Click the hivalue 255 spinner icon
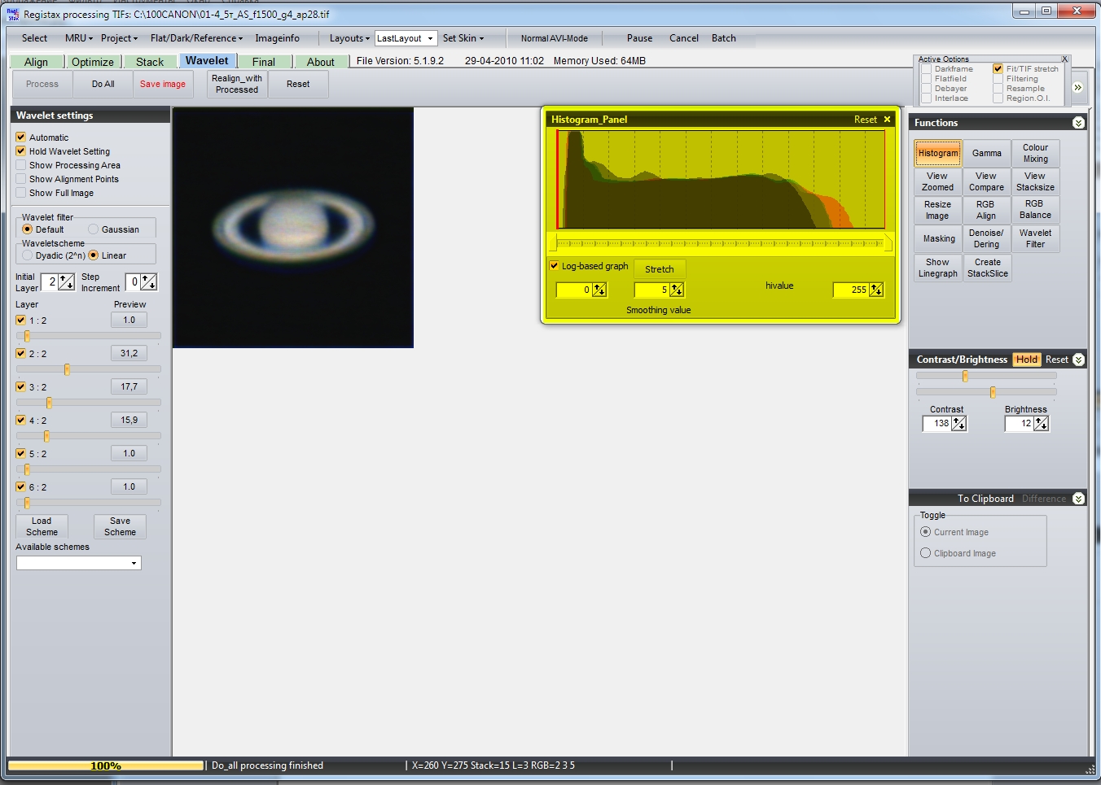The width and height of the screenshot is (1101, 785). [875, 290]
